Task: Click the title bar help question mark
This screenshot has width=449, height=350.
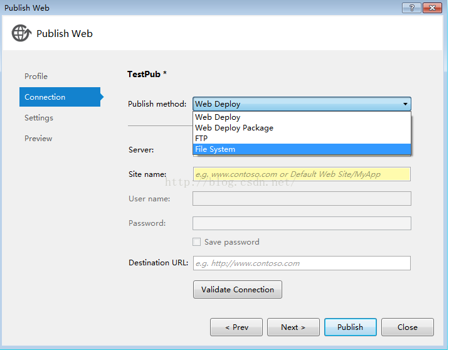Action: pyautogui.click(x=411, y=8)
